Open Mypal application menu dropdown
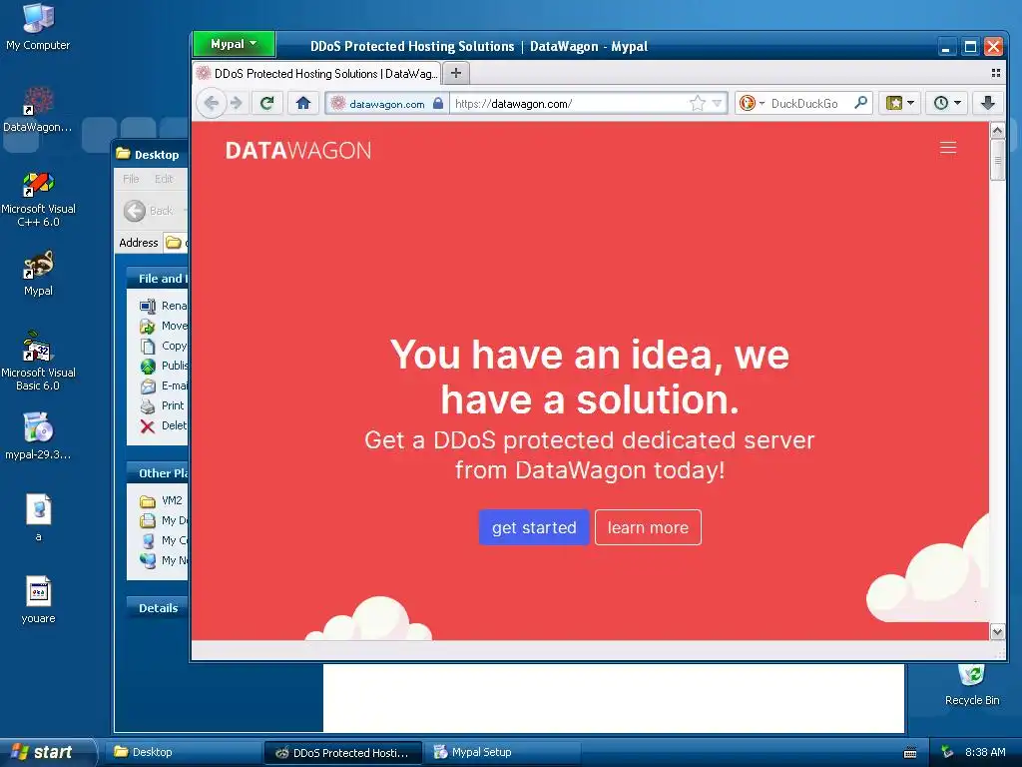This screenshot has width=1022, height=767. pyautogui.click(x=234, y=44)
